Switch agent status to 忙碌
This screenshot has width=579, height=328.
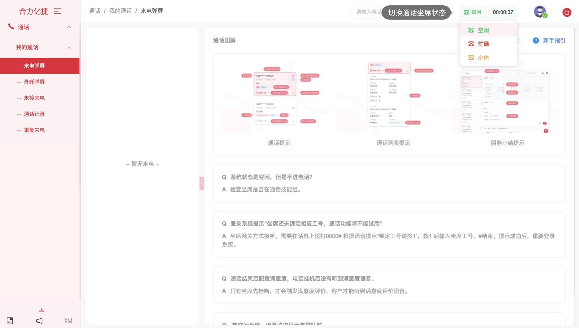483,44
